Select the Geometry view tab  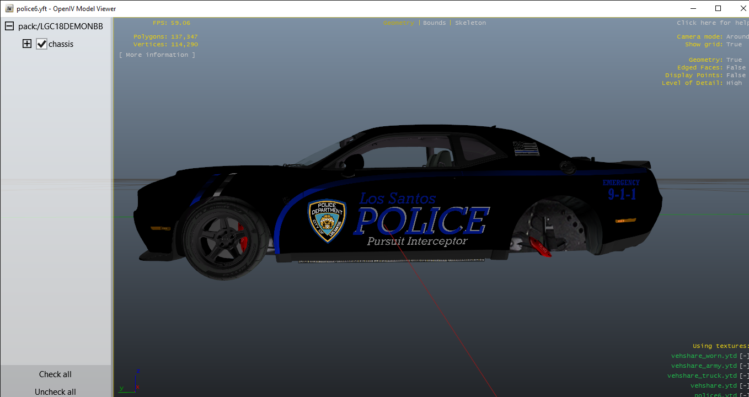398,23
